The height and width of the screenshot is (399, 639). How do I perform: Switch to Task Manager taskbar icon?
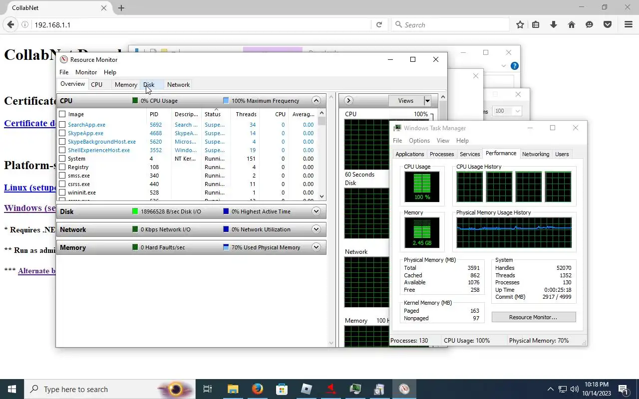tap(355, 389)
